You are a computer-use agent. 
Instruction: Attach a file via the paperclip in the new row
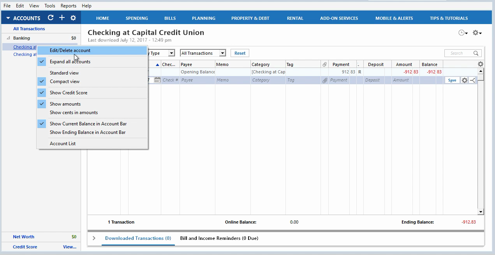click(x=324, y=80)
